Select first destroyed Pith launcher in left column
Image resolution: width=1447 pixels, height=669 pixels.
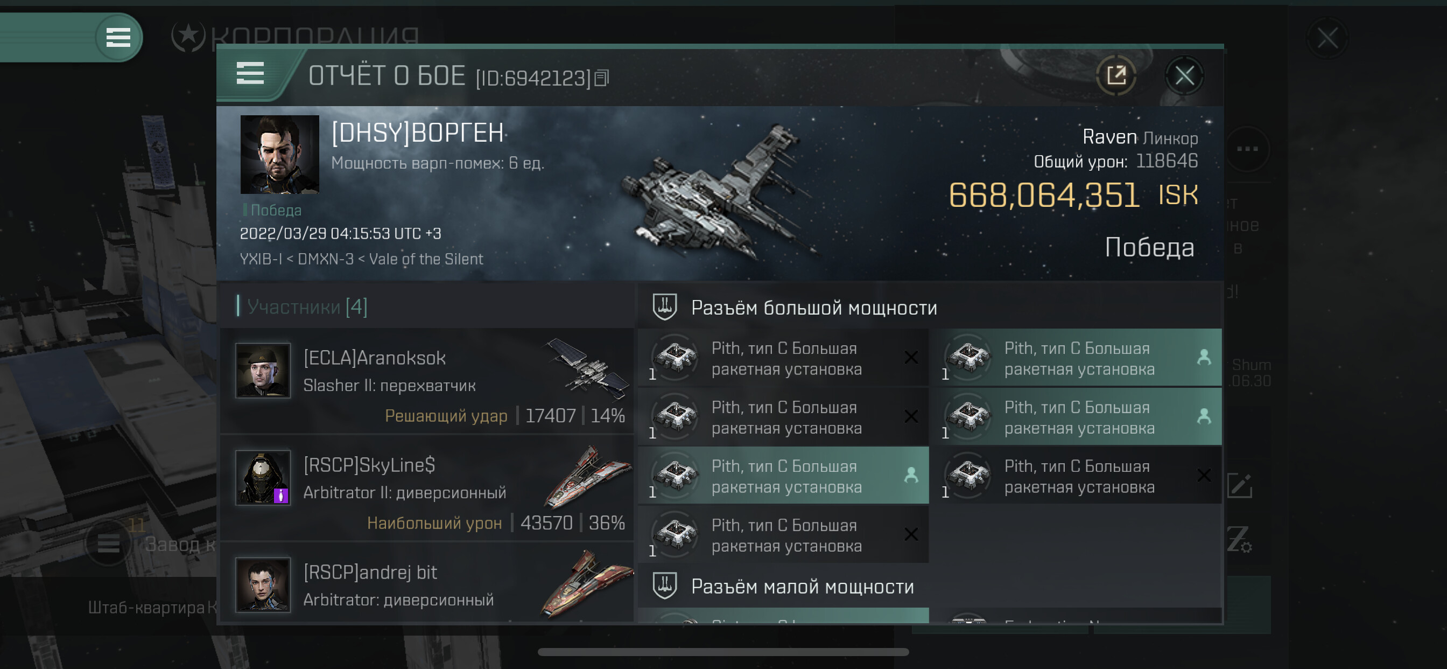point(784,358)
